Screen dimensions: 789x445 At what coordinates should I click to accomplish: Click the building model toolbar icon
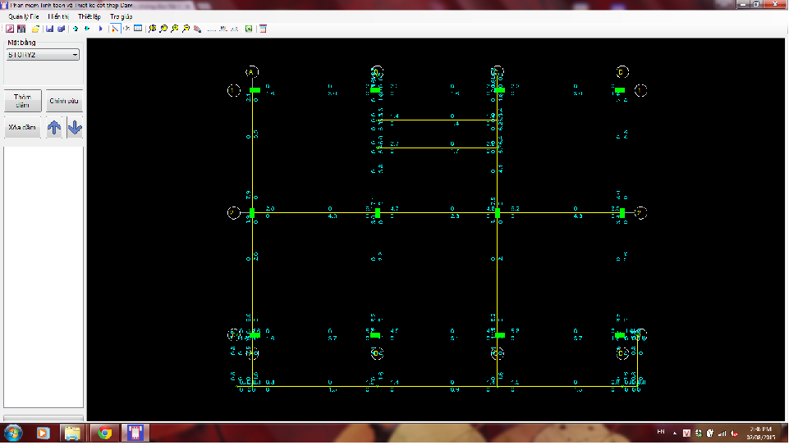[x=21, y=29]
